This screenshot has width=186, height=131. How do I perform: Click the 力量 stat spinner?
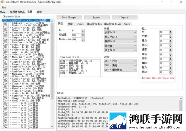pyautogui.click(x=170, y=37)
